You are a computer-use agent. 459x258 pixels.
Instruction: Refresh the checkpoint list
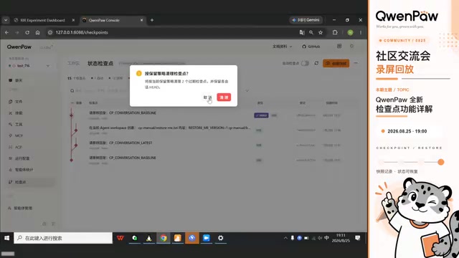point(316,63)
